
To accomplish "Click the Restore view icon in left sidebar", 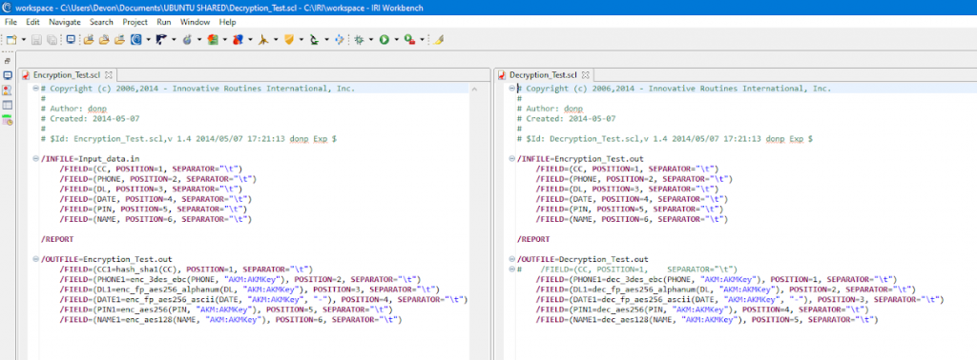I will 8,61.
